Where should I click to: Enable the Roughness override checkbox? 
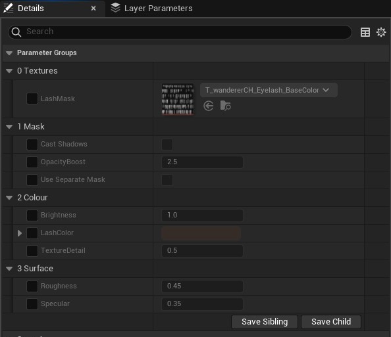(32, 286)
